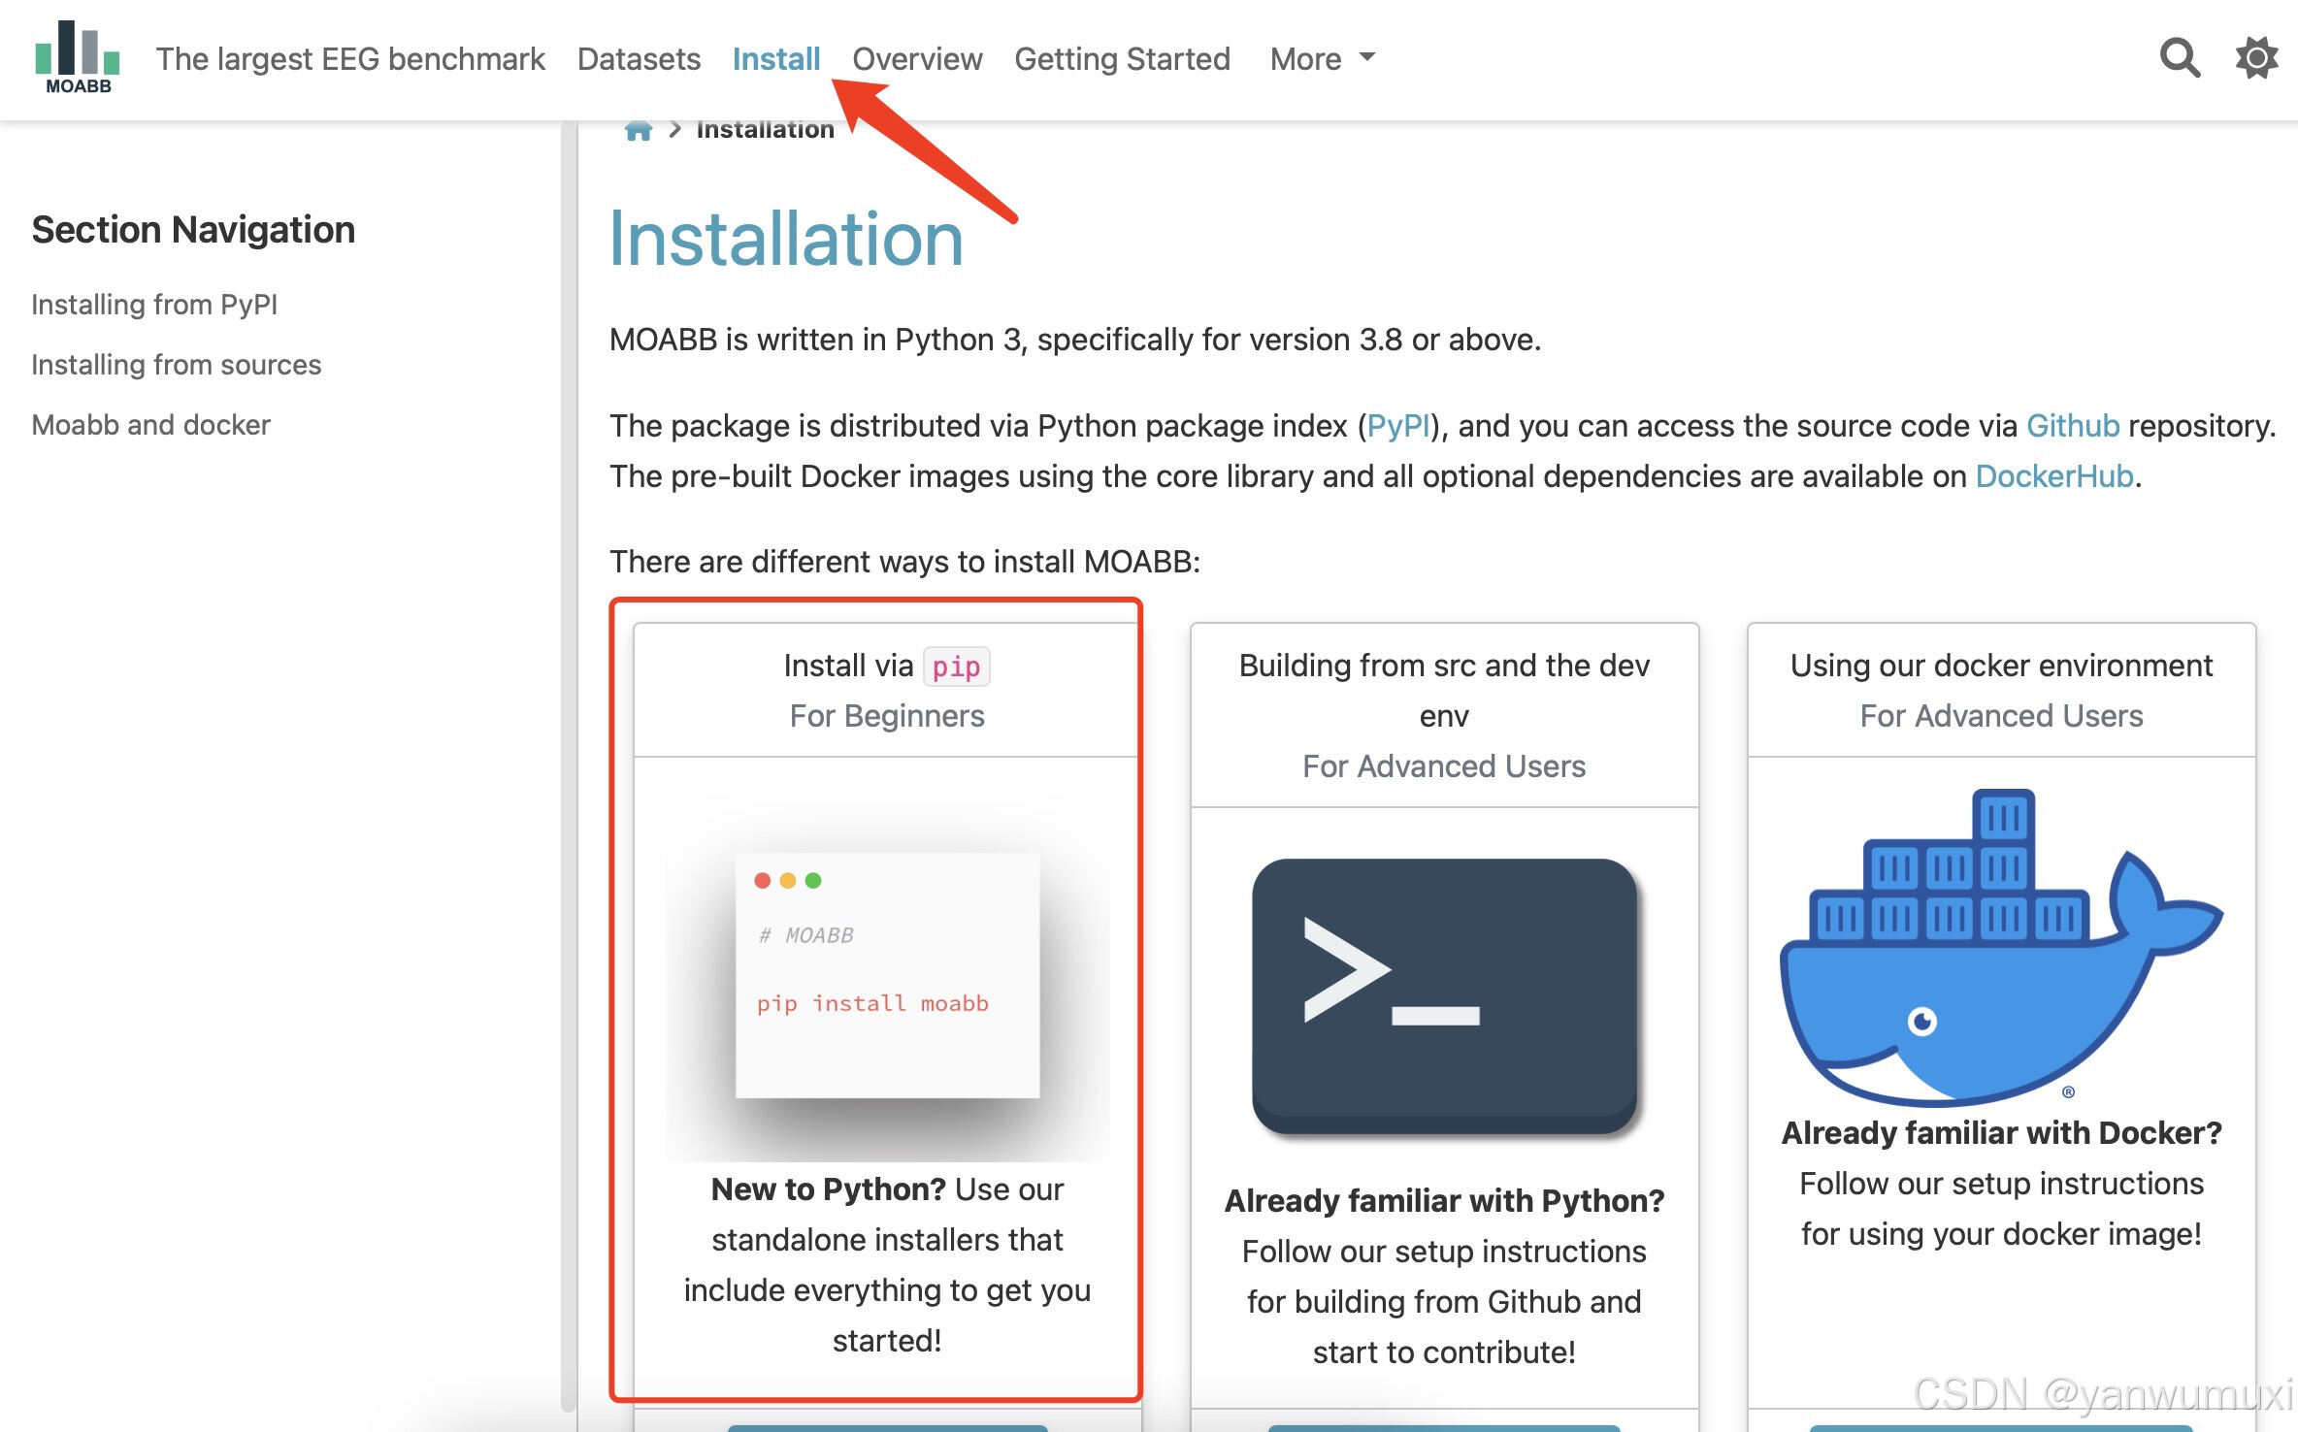2298x1432 pixels.
Task: Click the terminal prompt image
Action: pyautogui.click(x=1444, y=995)
